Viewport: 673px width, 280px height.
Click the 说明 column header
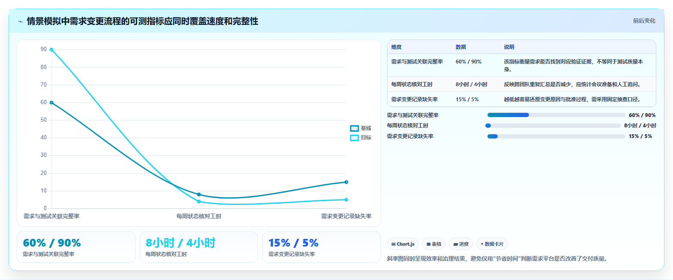coord(509,47)
